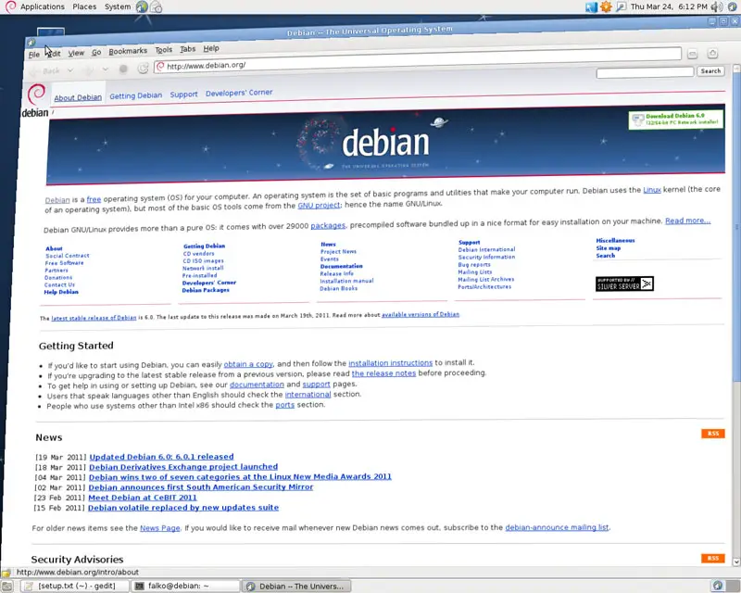This screenshot has width=741, height=593.
Task: Click the page Search button
Action: (710, 71)
